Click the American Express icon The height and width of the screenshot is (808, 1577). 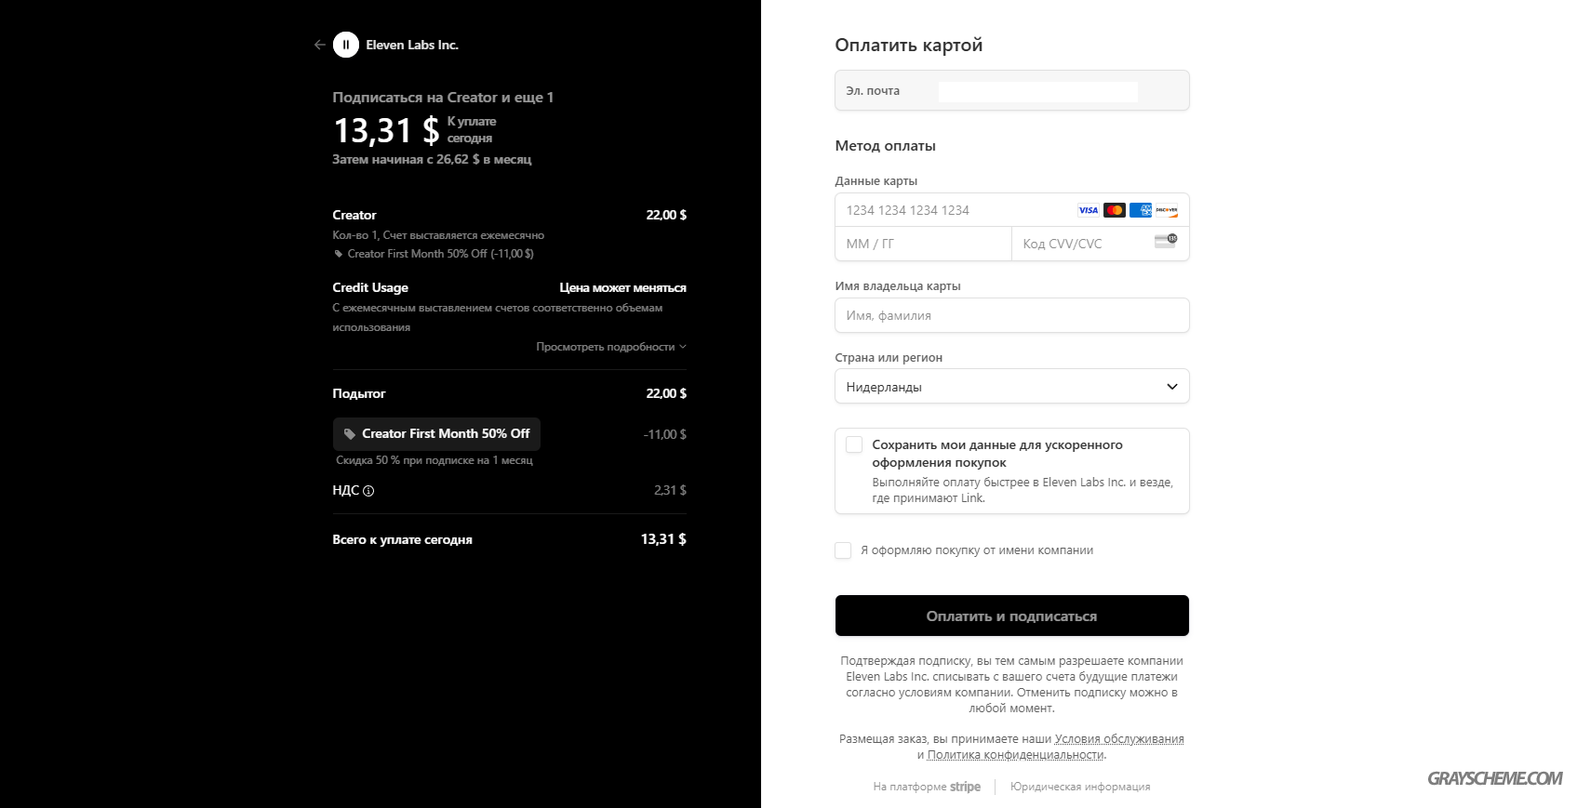1141,210
